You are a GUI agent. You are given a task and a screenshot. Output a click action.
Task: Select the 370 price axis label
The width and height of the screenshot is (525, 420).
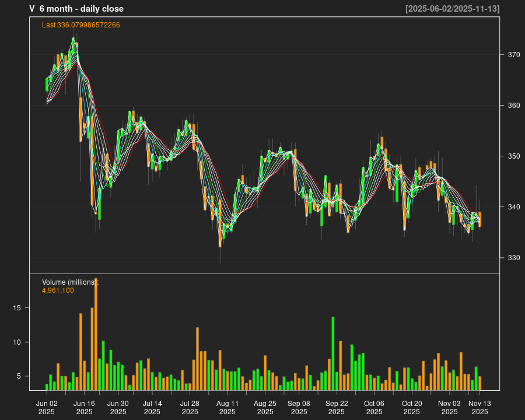click(514, 55)
